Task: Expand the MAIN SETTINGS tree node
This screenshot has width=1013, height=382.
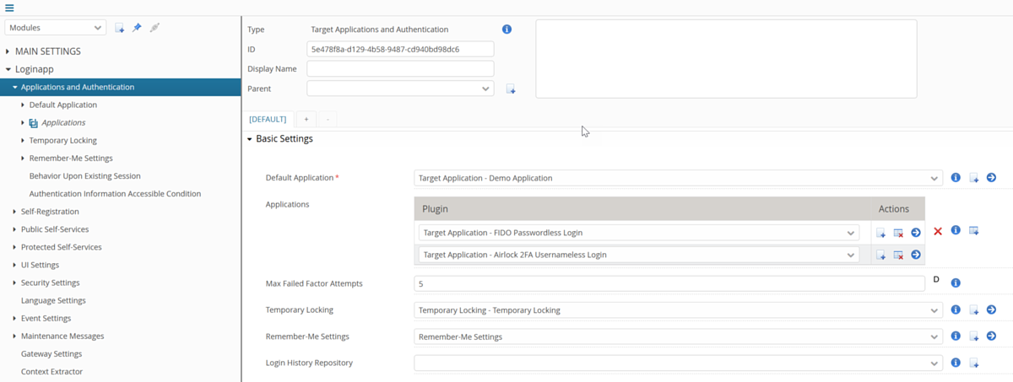Action: tap(8, 51)
